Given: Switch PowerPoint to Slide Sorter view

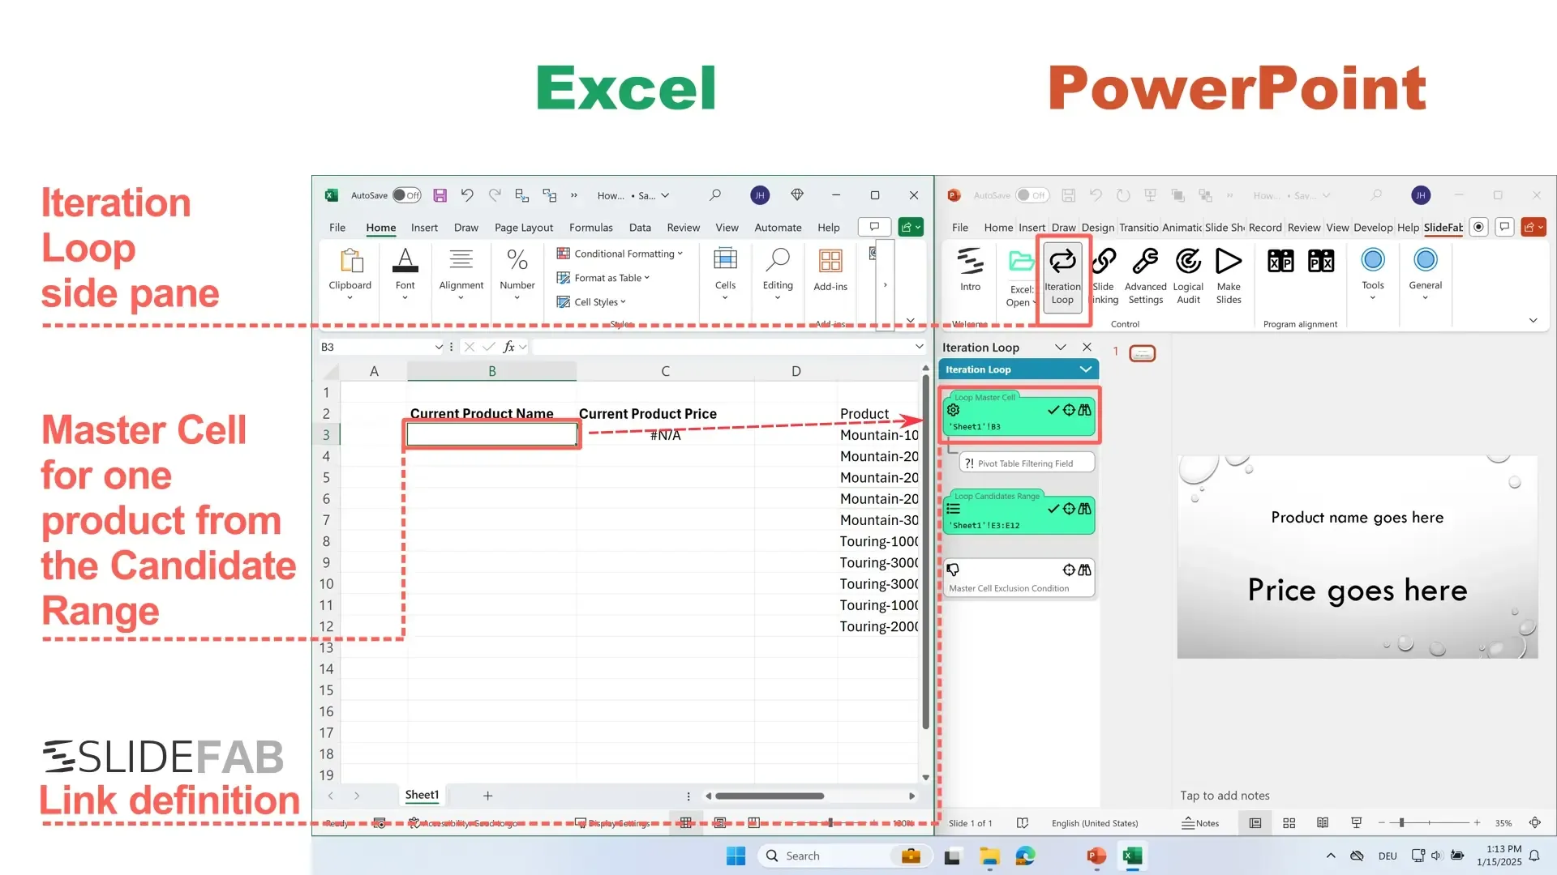Looking at the screenshot, I should click(x=1289, y=823).
